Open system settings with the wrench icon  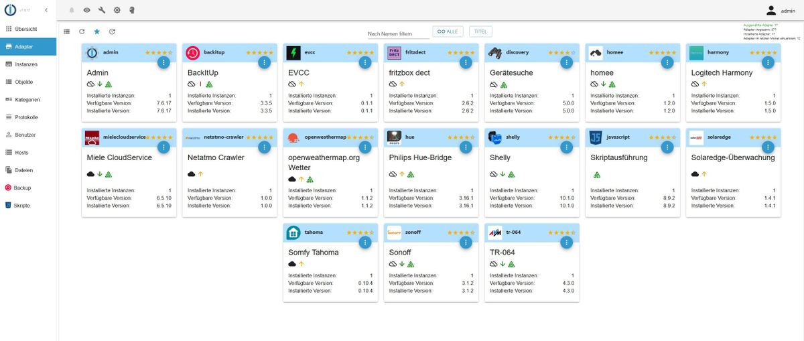point(102,10)
